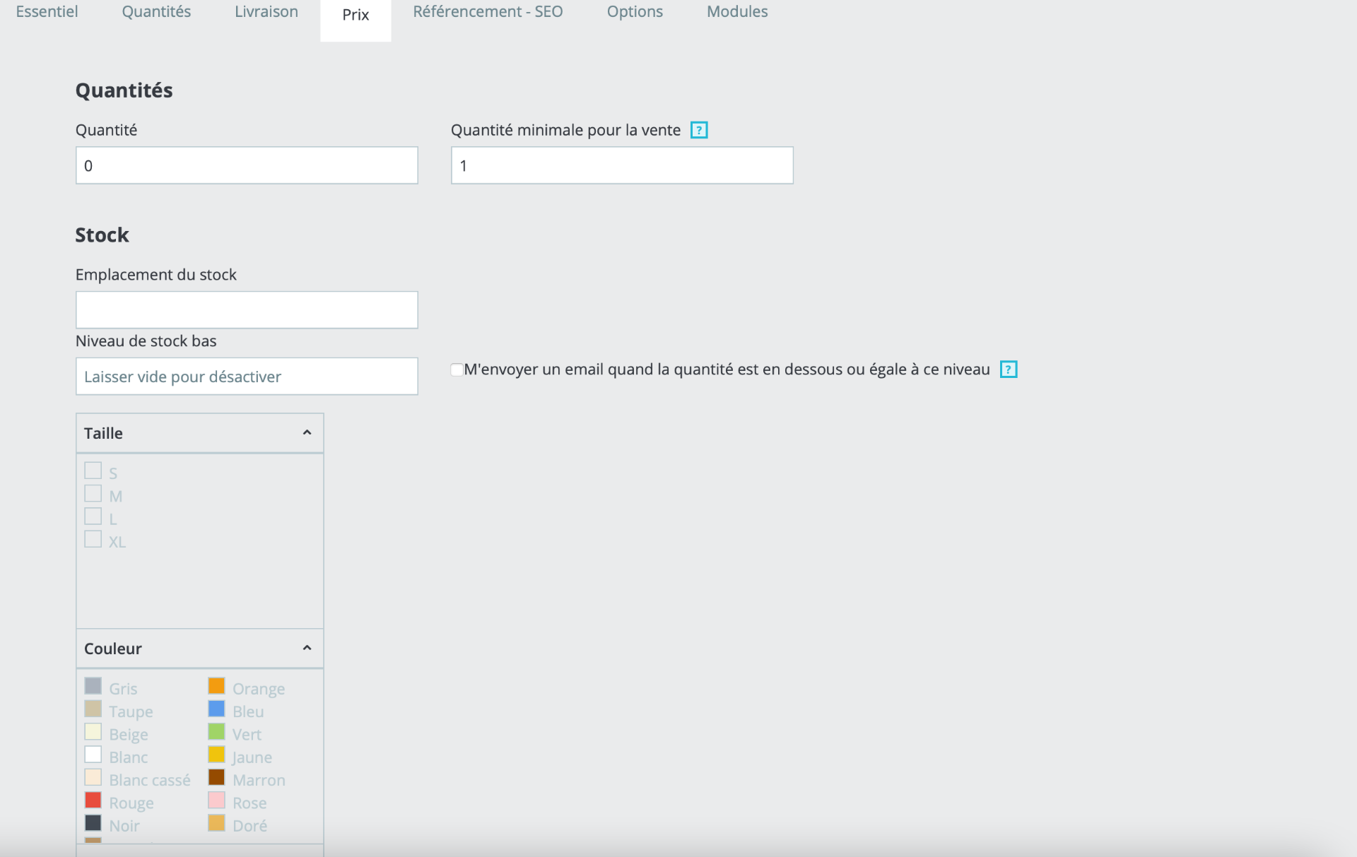This screenshot has width=1357, height=857.
Task: Collapse the Couleur attribute section
Action: click(x=307, y=648)
